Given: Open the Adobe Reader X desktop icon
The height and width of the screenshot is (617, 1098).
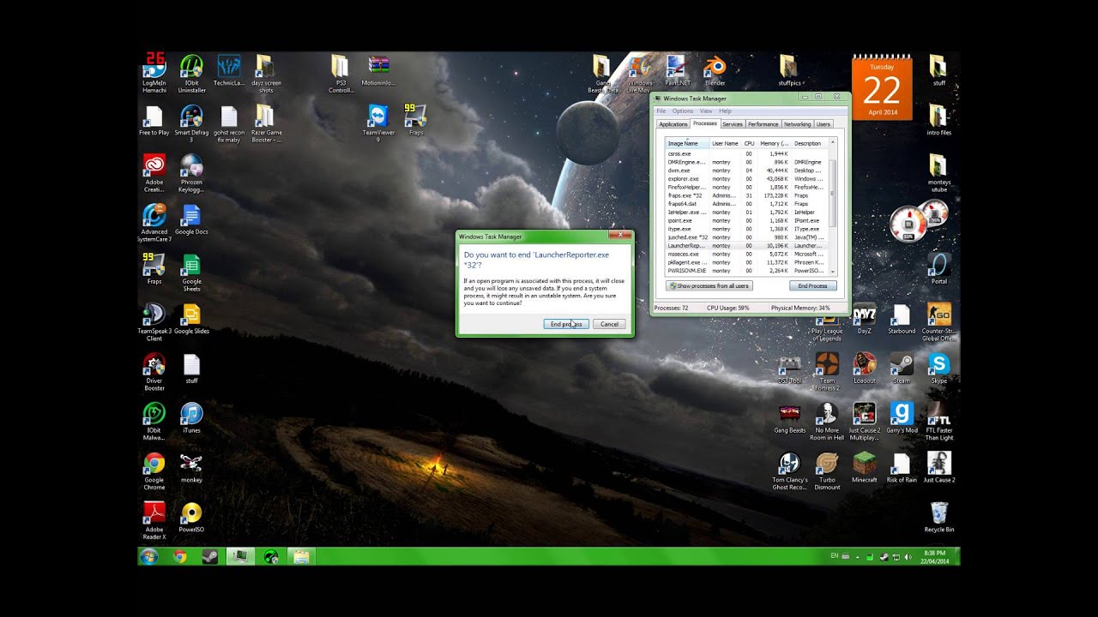Looking at the screenshot, I should (x=154, y=521).
